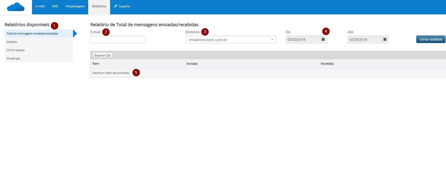Open the Acessos report

(12, 42)
